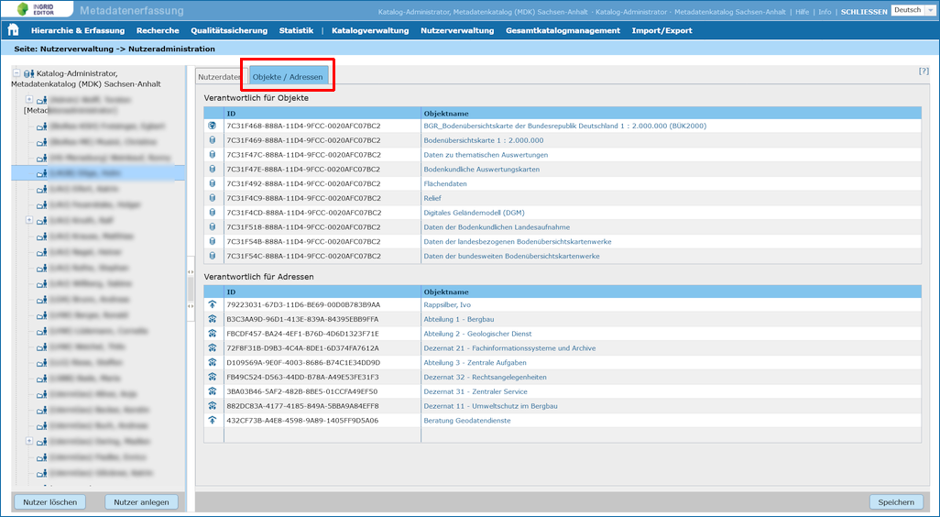Click unit icon for Dezernat 31 - Zentraler Service
The image size is (940, 517).
pos(213,391)
